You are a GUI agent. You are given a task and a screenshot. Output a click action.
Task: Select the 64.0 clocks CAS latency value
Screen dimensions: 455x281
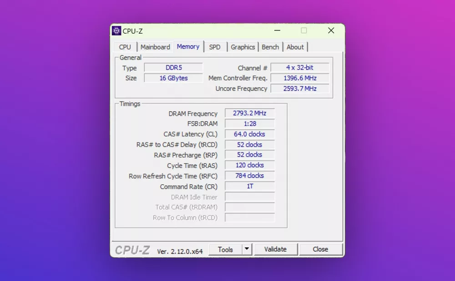[249, 134]
